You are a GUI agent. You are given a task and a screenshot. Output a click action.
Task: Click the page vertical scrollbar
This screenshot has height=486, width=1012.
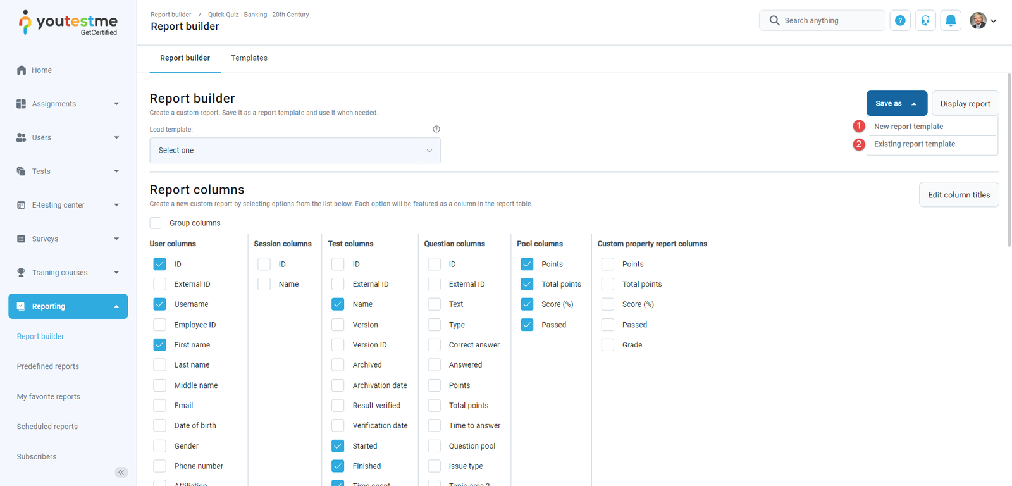pyautogui.click(x=1009, y=158)
